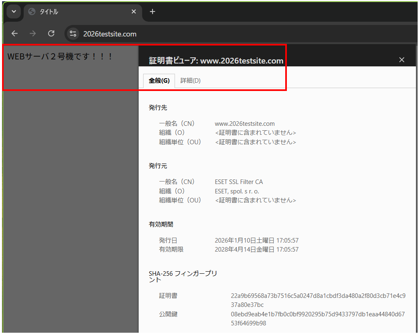The image size is (418, 336).
Task: Click the globe favicon on the タイトル tab
Action: click(x=32, y=12)
